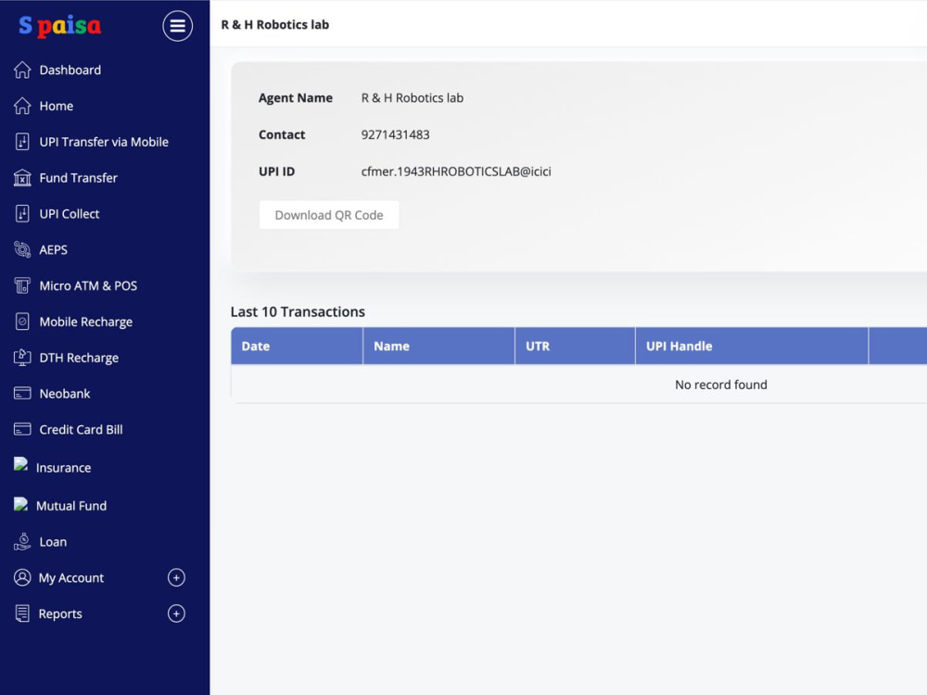927x695 pixels.
Task: Expand My Account with plus icon
Action: (x=176, y=577)
